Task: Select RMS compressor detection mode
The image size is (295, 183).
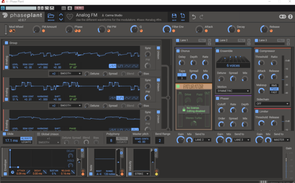Action: tap(274, 85)
